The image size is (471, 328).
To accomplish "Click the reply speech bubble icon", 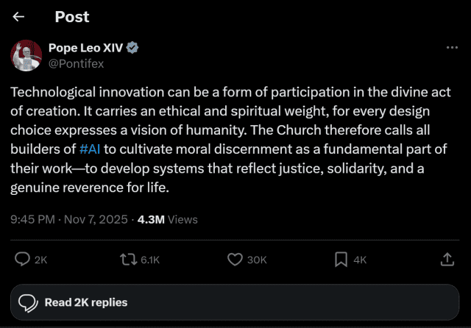I will pos(24,259).
